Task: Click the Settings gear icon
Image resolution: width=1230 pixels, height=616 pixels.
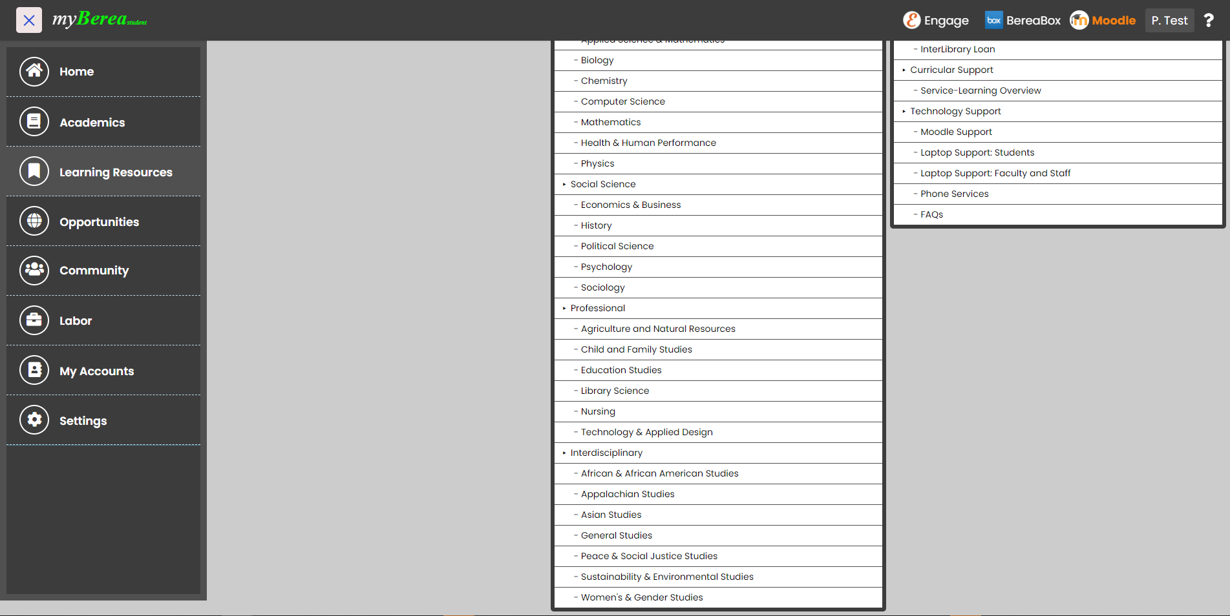Action: tap(34, 420)
